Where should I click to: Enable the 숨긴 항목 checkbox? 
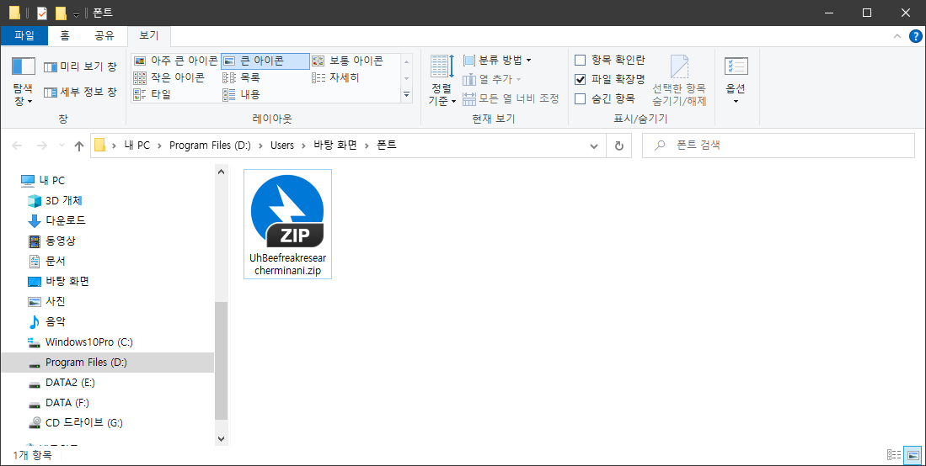click(580, 98)
